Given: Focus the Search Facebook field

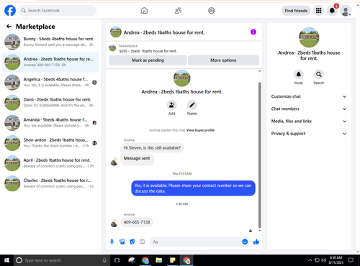Looking at the screenshot, I should point(58,11).
